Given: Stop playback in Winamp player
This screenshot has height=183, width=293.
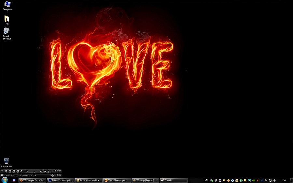Looking at the screenshot, I should pos(18,171).
